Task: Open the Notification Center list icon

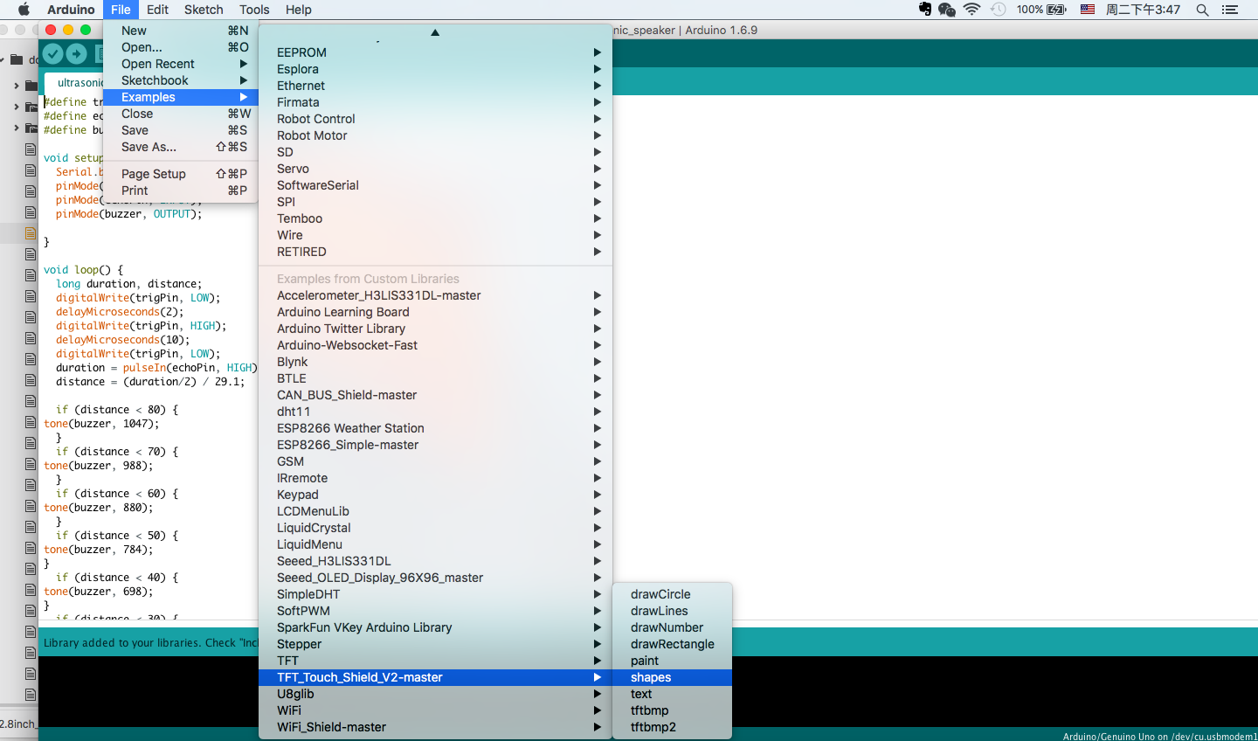Action: [1230, 10]
